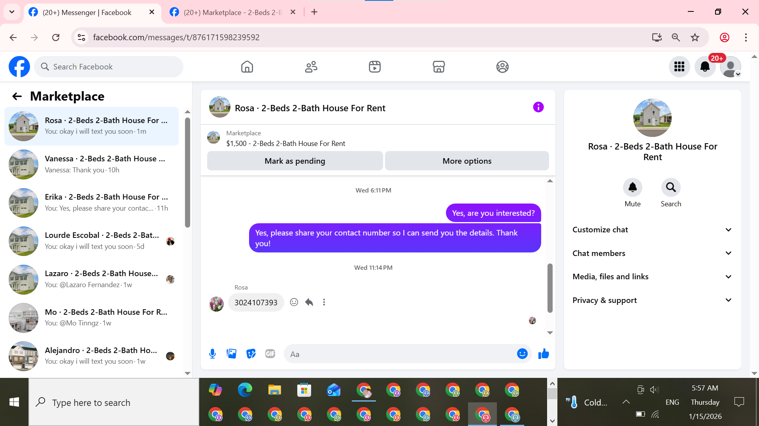Switch to the Marketplace browser tab
Screen dimensions: 759x426
coord(232,12)
